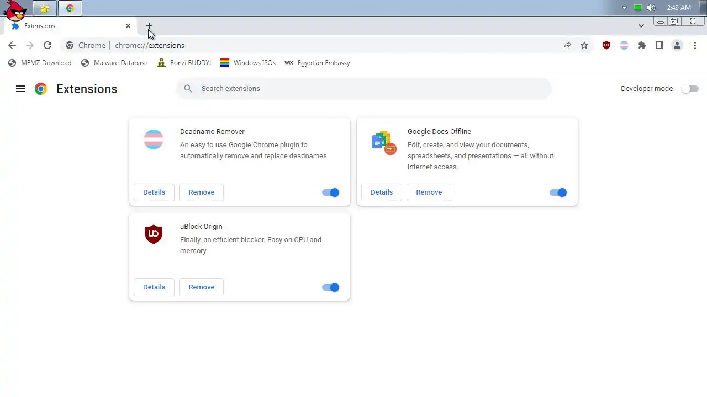
Task: Open Windows ISOs bookmark
Action: pyautogui.click(x=248, y=63)
